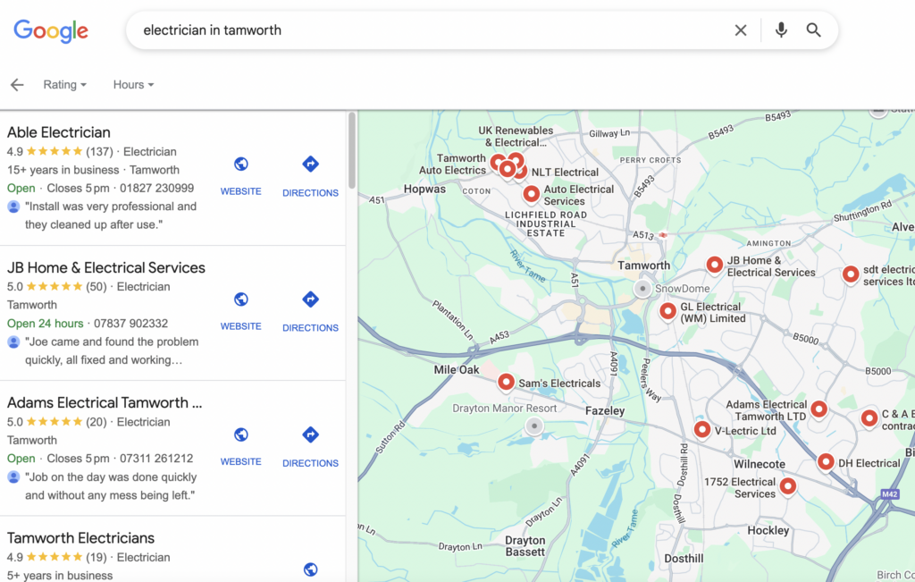Click JB Home review quote 'Joe came and found'
The image size is (915, 582).
click(112, 350)
